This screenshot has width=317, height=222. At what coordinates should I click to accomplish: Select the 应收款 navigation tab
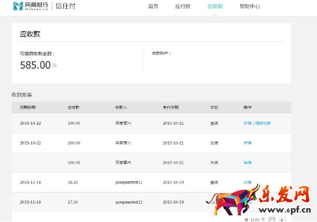pos(215,6)
